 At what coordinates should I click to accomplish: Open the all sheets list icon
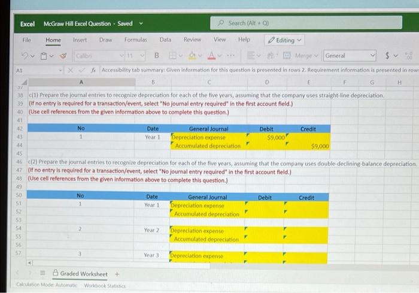pos(42,273)
